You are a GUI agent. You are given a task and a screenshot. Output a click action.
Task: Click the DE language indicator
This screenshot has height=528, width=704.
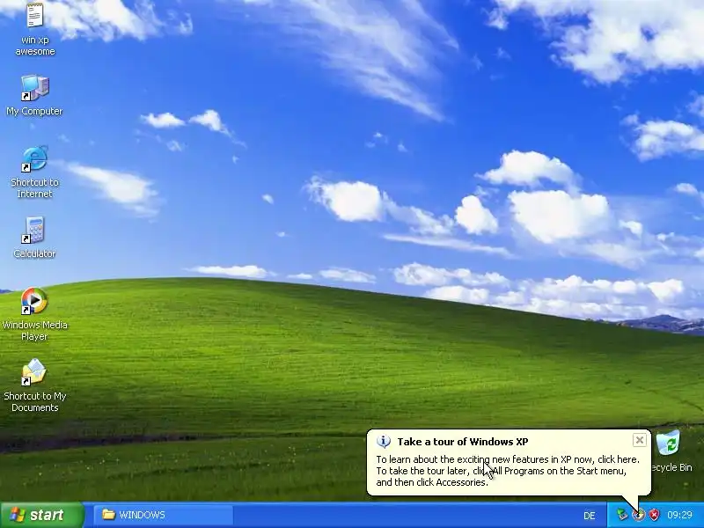click(590, 516)
